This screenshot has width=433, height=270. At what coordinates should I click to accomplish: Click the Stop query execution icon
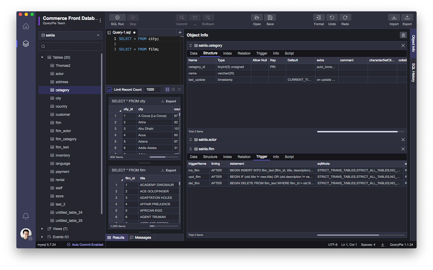[133, 18]
